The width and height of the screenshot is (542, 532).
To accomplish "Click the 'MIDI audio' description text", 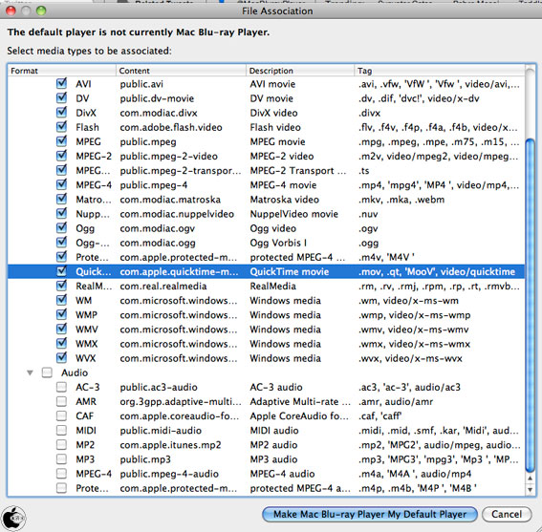I will tap(274, 431).
